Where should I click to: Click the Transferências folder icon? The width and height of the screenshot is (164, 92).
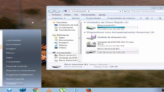[56, 30]
